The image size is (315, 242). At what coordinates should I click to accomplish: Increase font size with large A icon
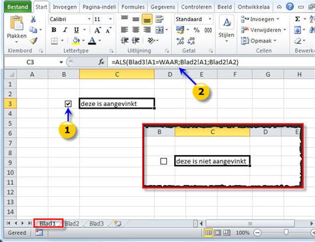[98, 30]
